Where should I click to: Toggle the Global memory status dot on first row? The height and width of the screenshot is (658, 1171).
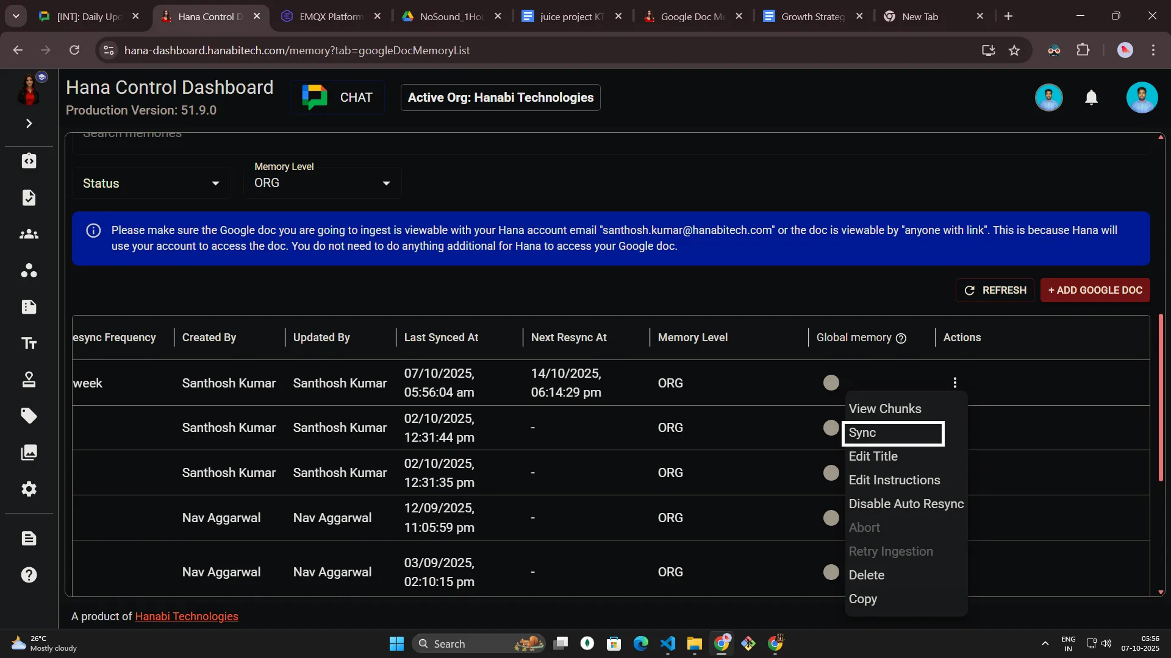[831, 382]
